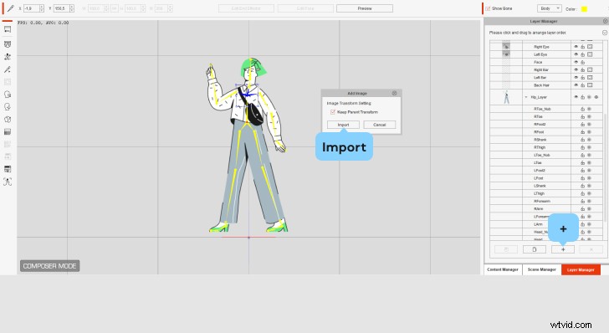Click Cancel in Add Image dialog
Screen dimensions: 609x333
click(x=380, y=125)
